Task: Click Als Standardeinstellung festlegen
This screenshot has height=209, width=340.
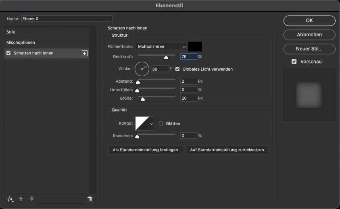Action: click(145, 150)
